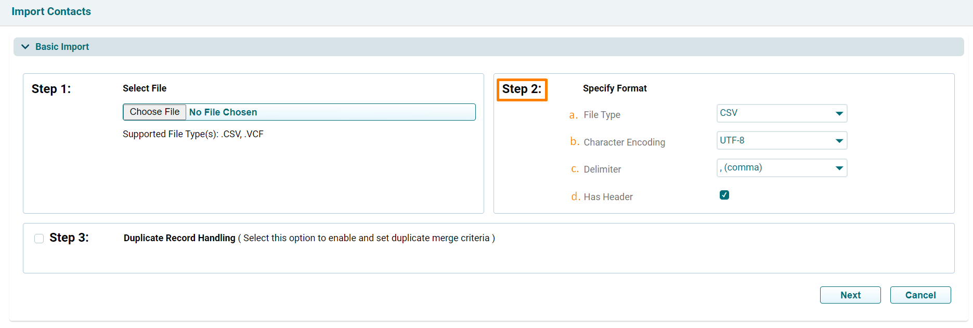Click the Character Encoding label

click(x=624, y=142)
